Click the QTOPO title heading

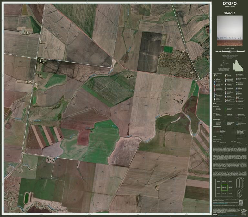click(230, 3)
